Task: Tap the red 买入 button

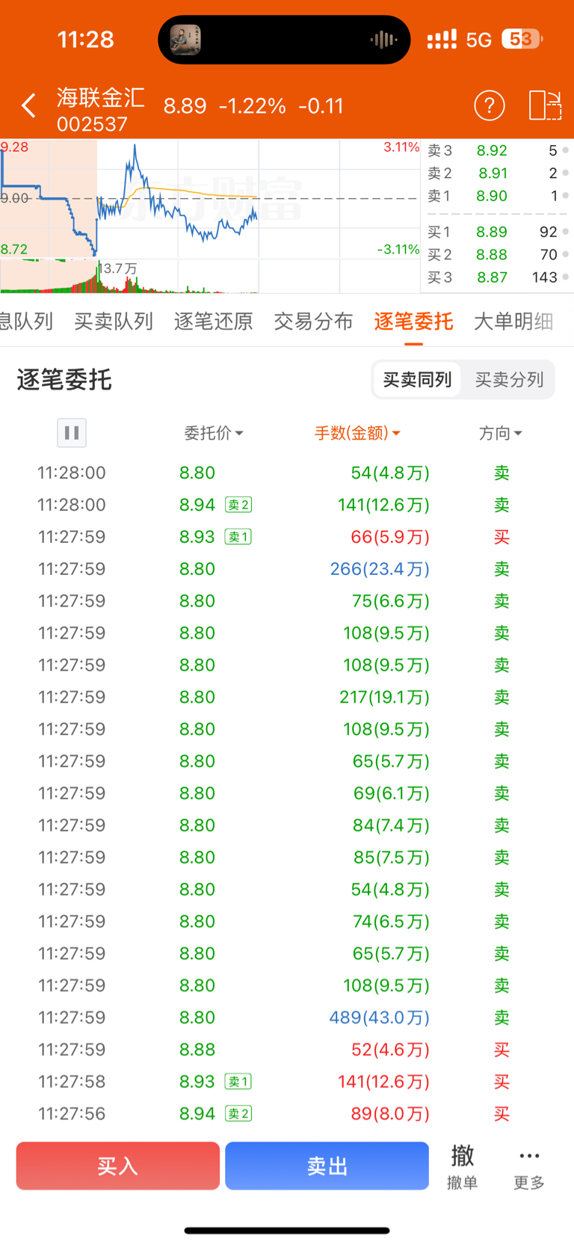Action: (x=118, y=1166)
